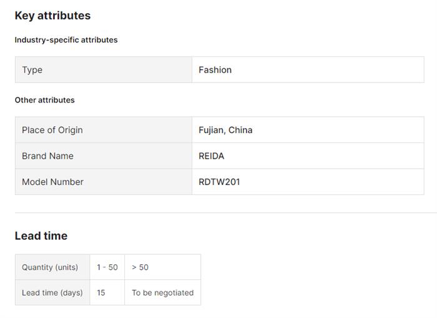Click the Lead time section heading
The image size is (437, 318).
click(41, 236)
